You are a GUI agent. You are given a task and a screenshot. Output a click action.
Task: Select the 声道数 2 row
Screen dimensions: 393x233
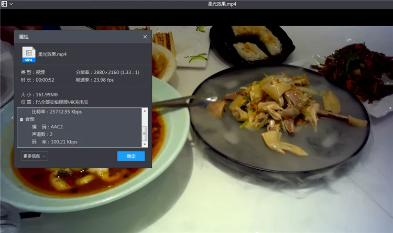coord(42,134)
